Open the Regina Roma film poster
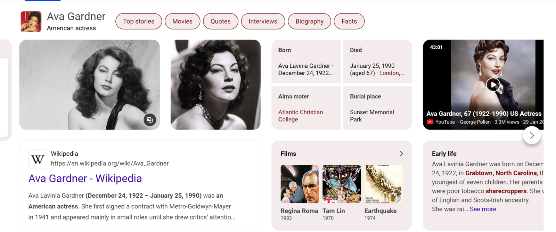 300,184
